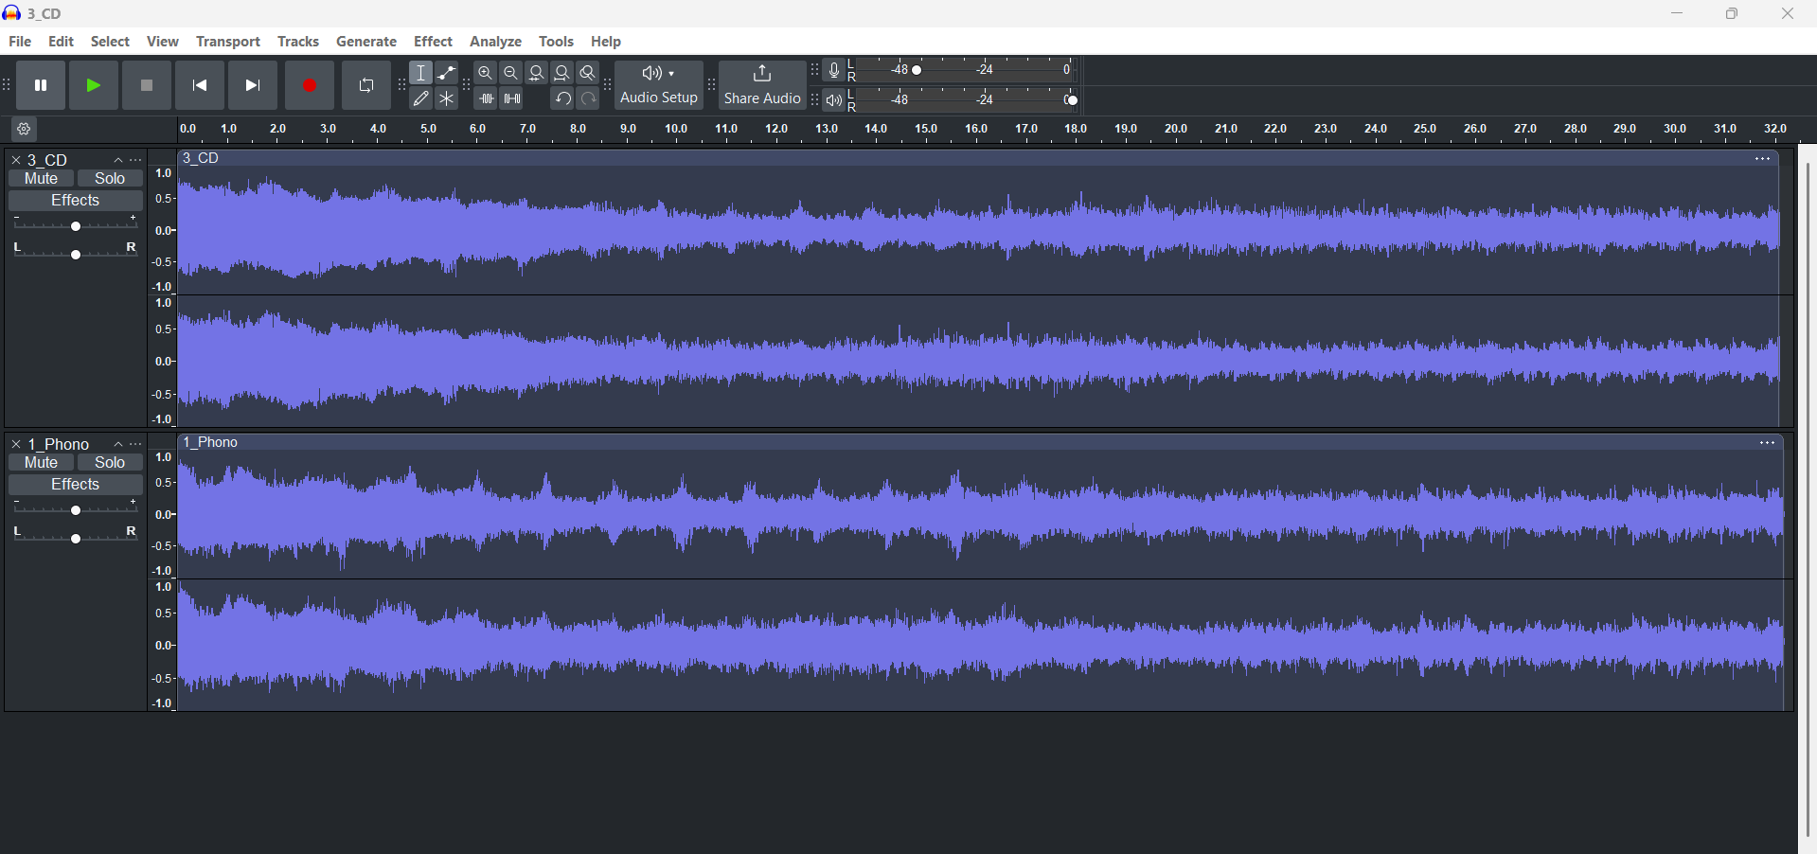
Task: Toggle the Loop button
Action: click(366, 86)
